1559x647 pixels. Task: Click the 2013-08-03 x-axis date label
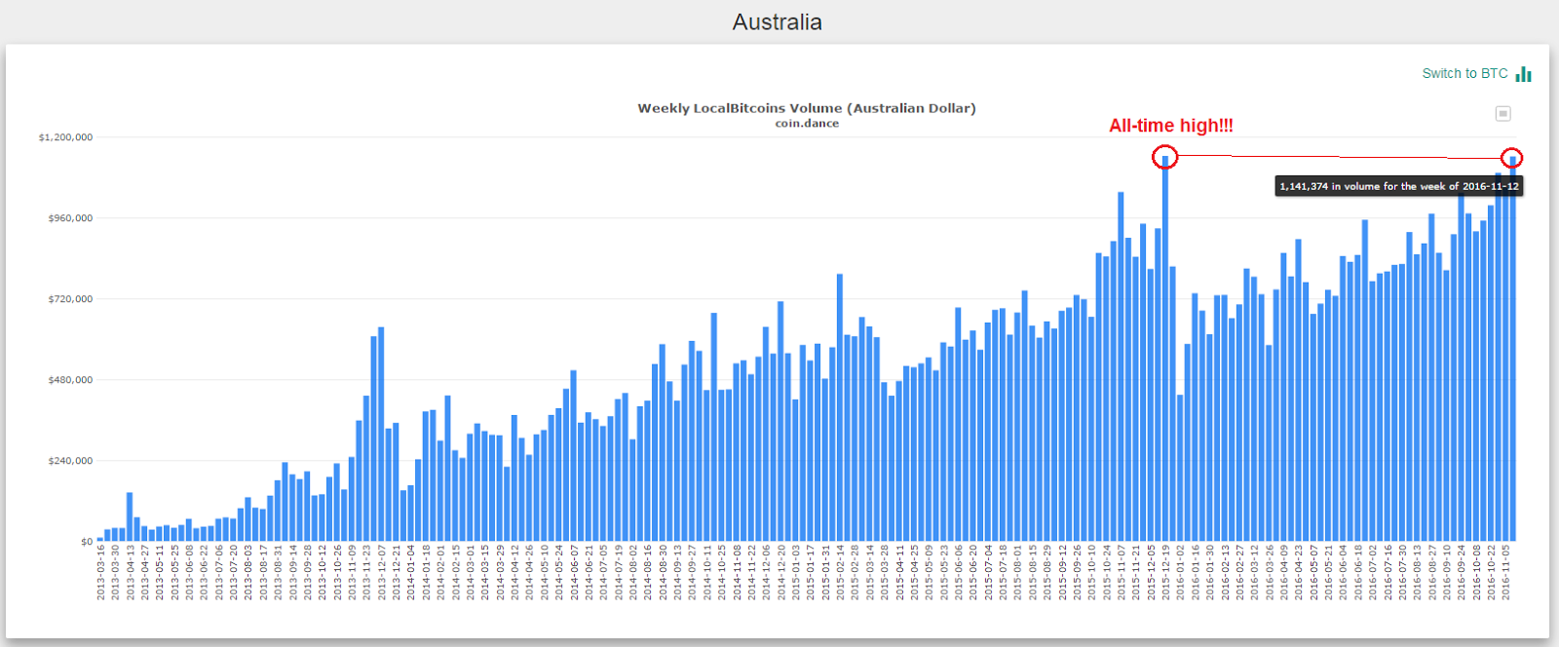click(x=248, y=572)
